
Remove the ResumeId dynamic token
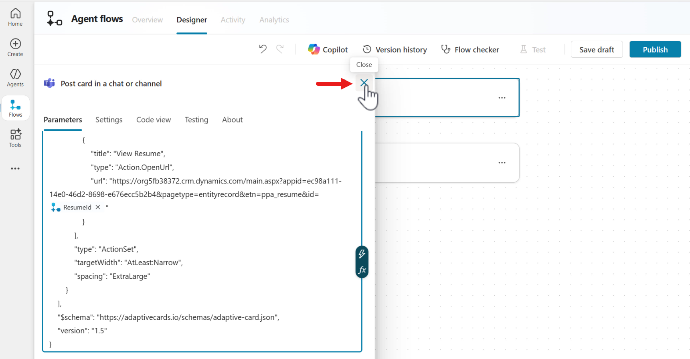click(x=98, y=207)
